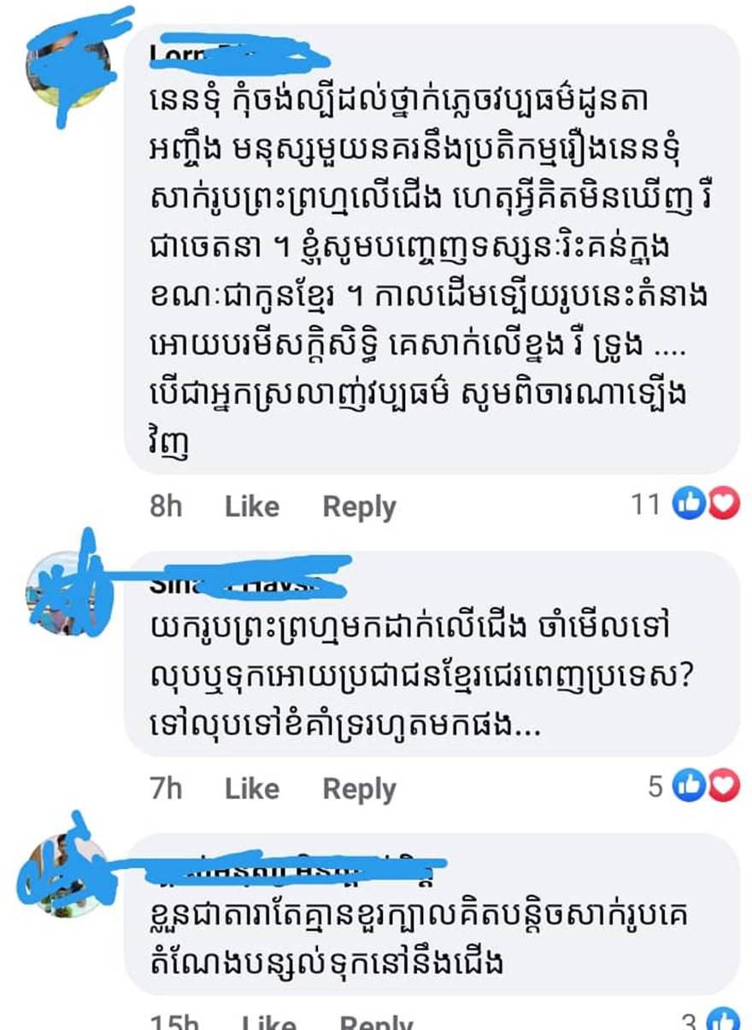This screenshot has height=1030, width=752.
Task: Open the third commenter's profile picture
Action: (66, 874)
